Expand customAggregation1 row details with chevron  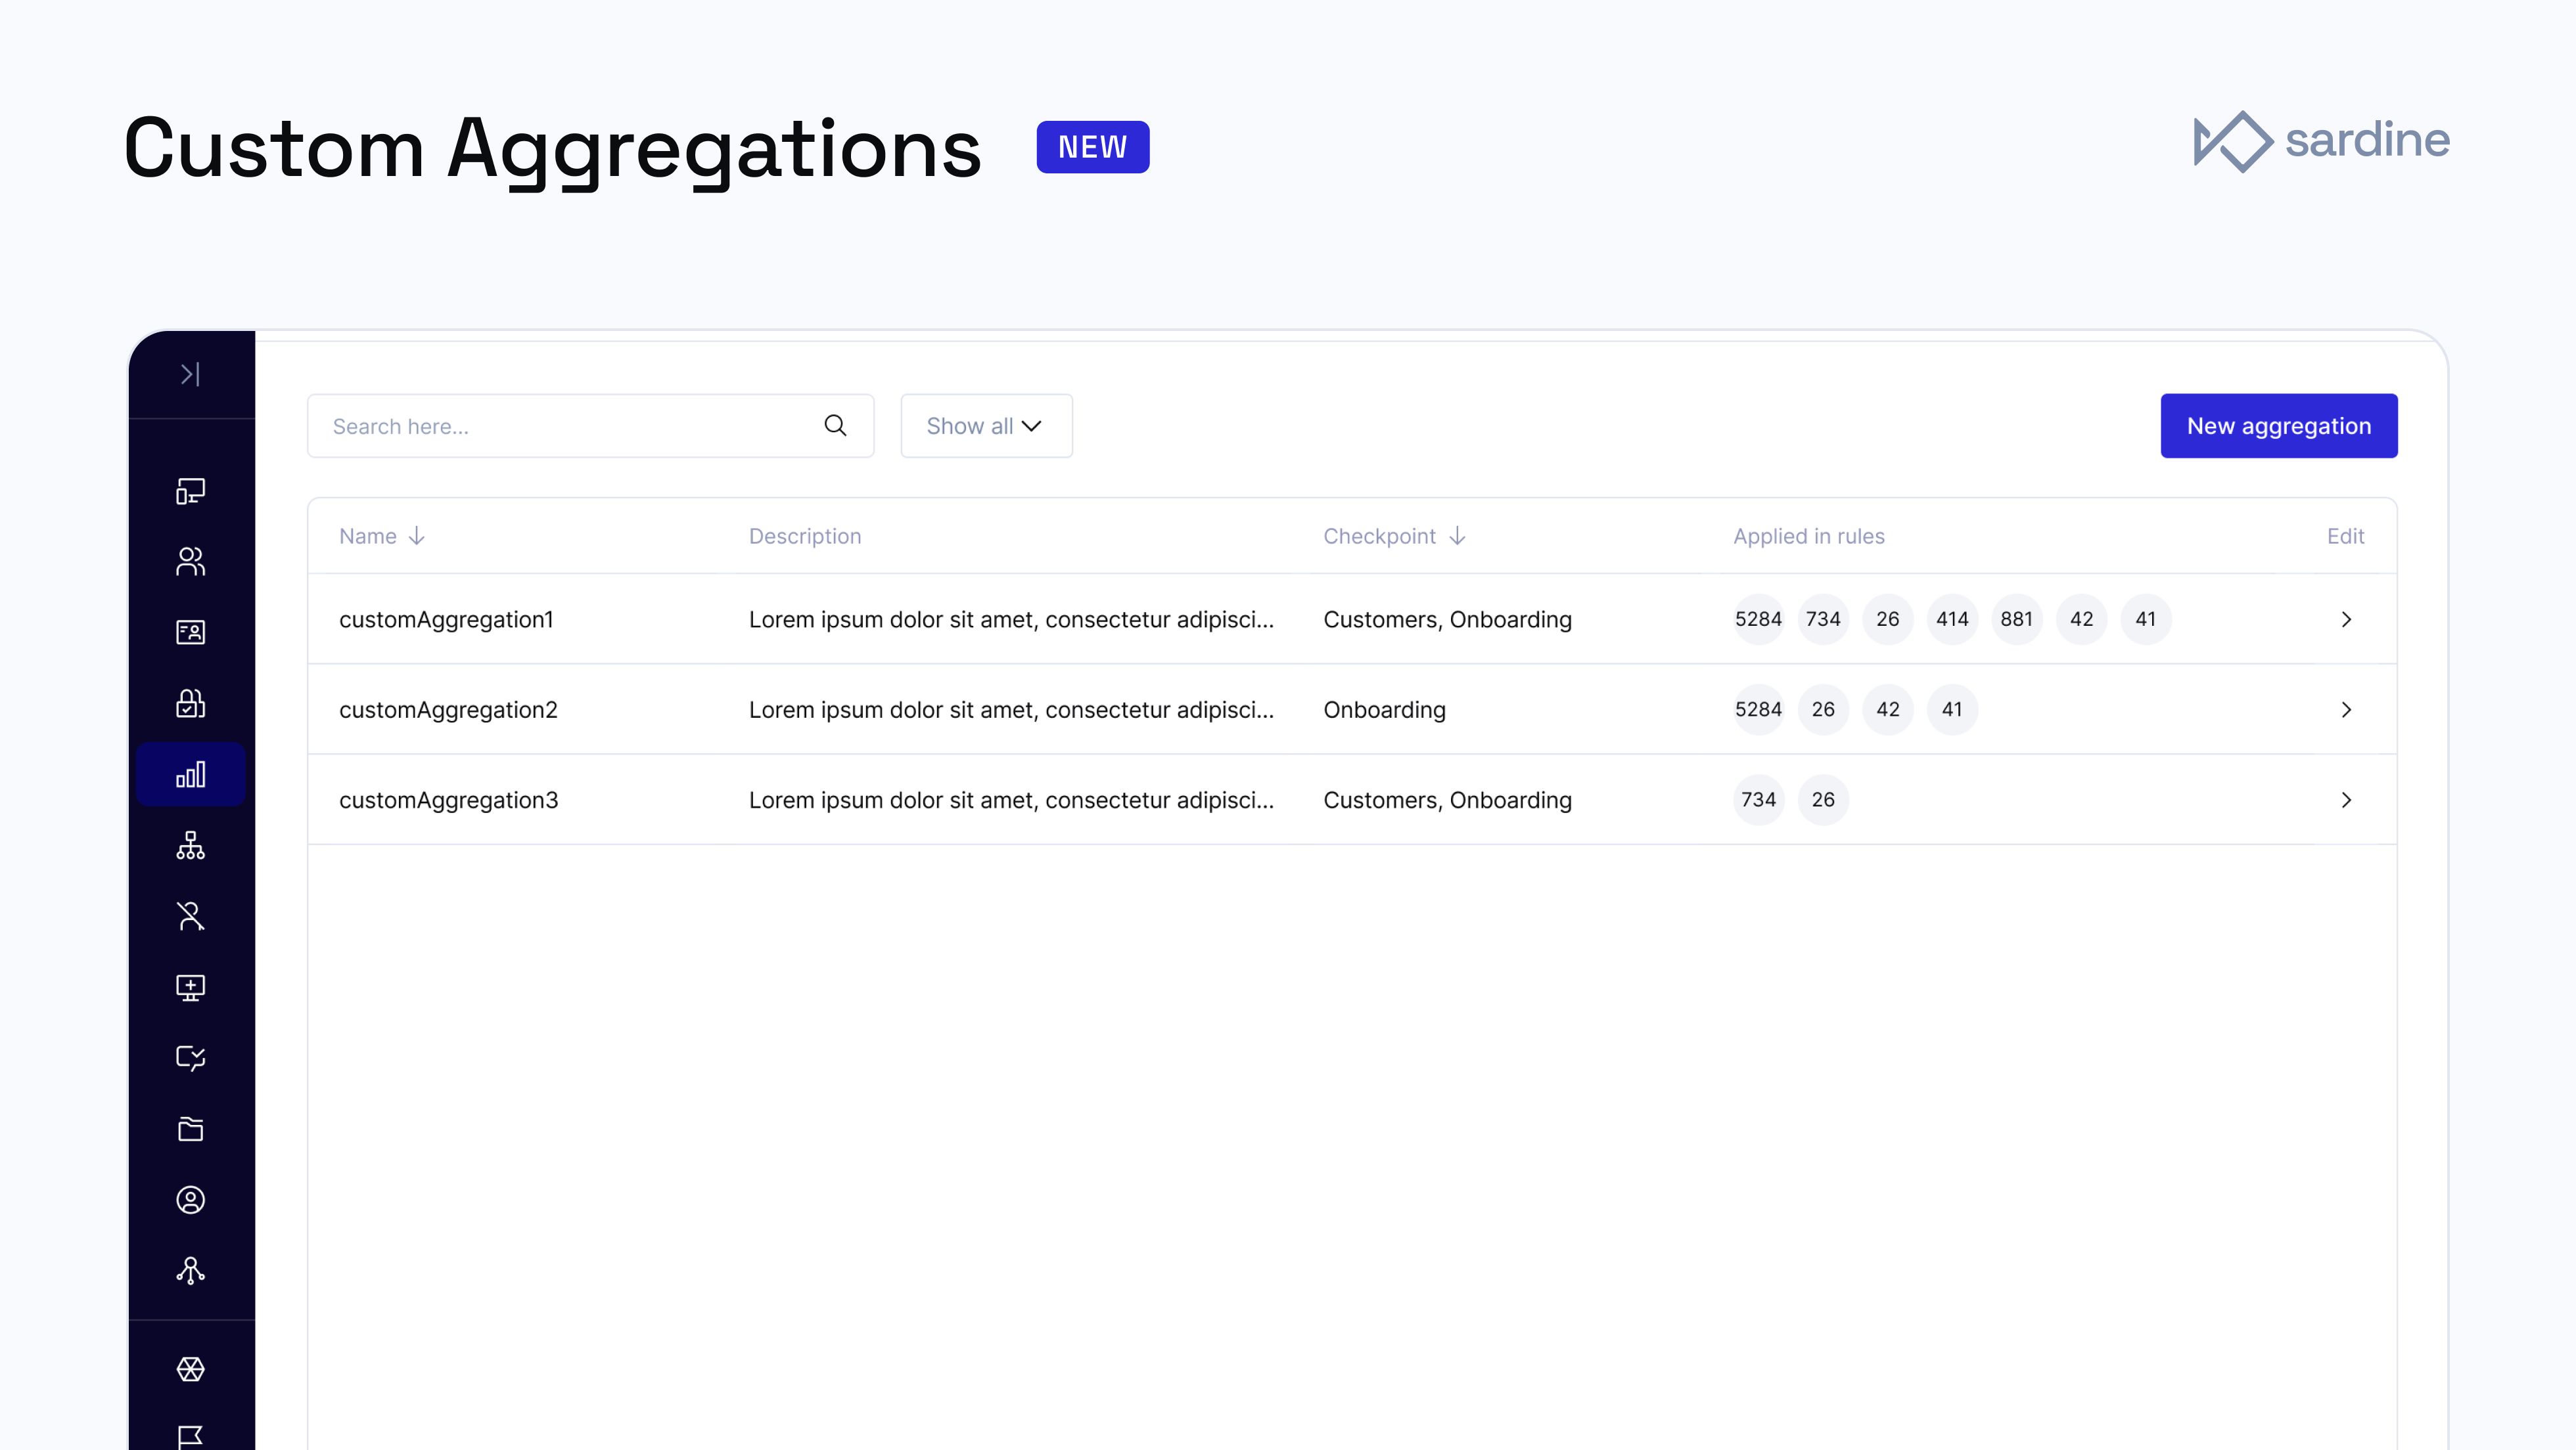[2347, 619]
